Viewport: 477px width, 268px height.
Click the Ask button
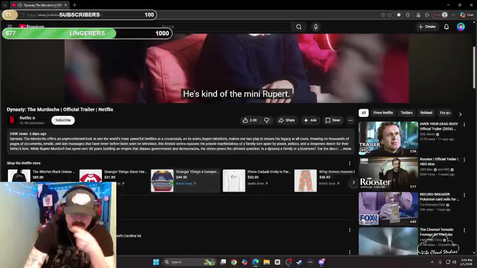[310, 120]
